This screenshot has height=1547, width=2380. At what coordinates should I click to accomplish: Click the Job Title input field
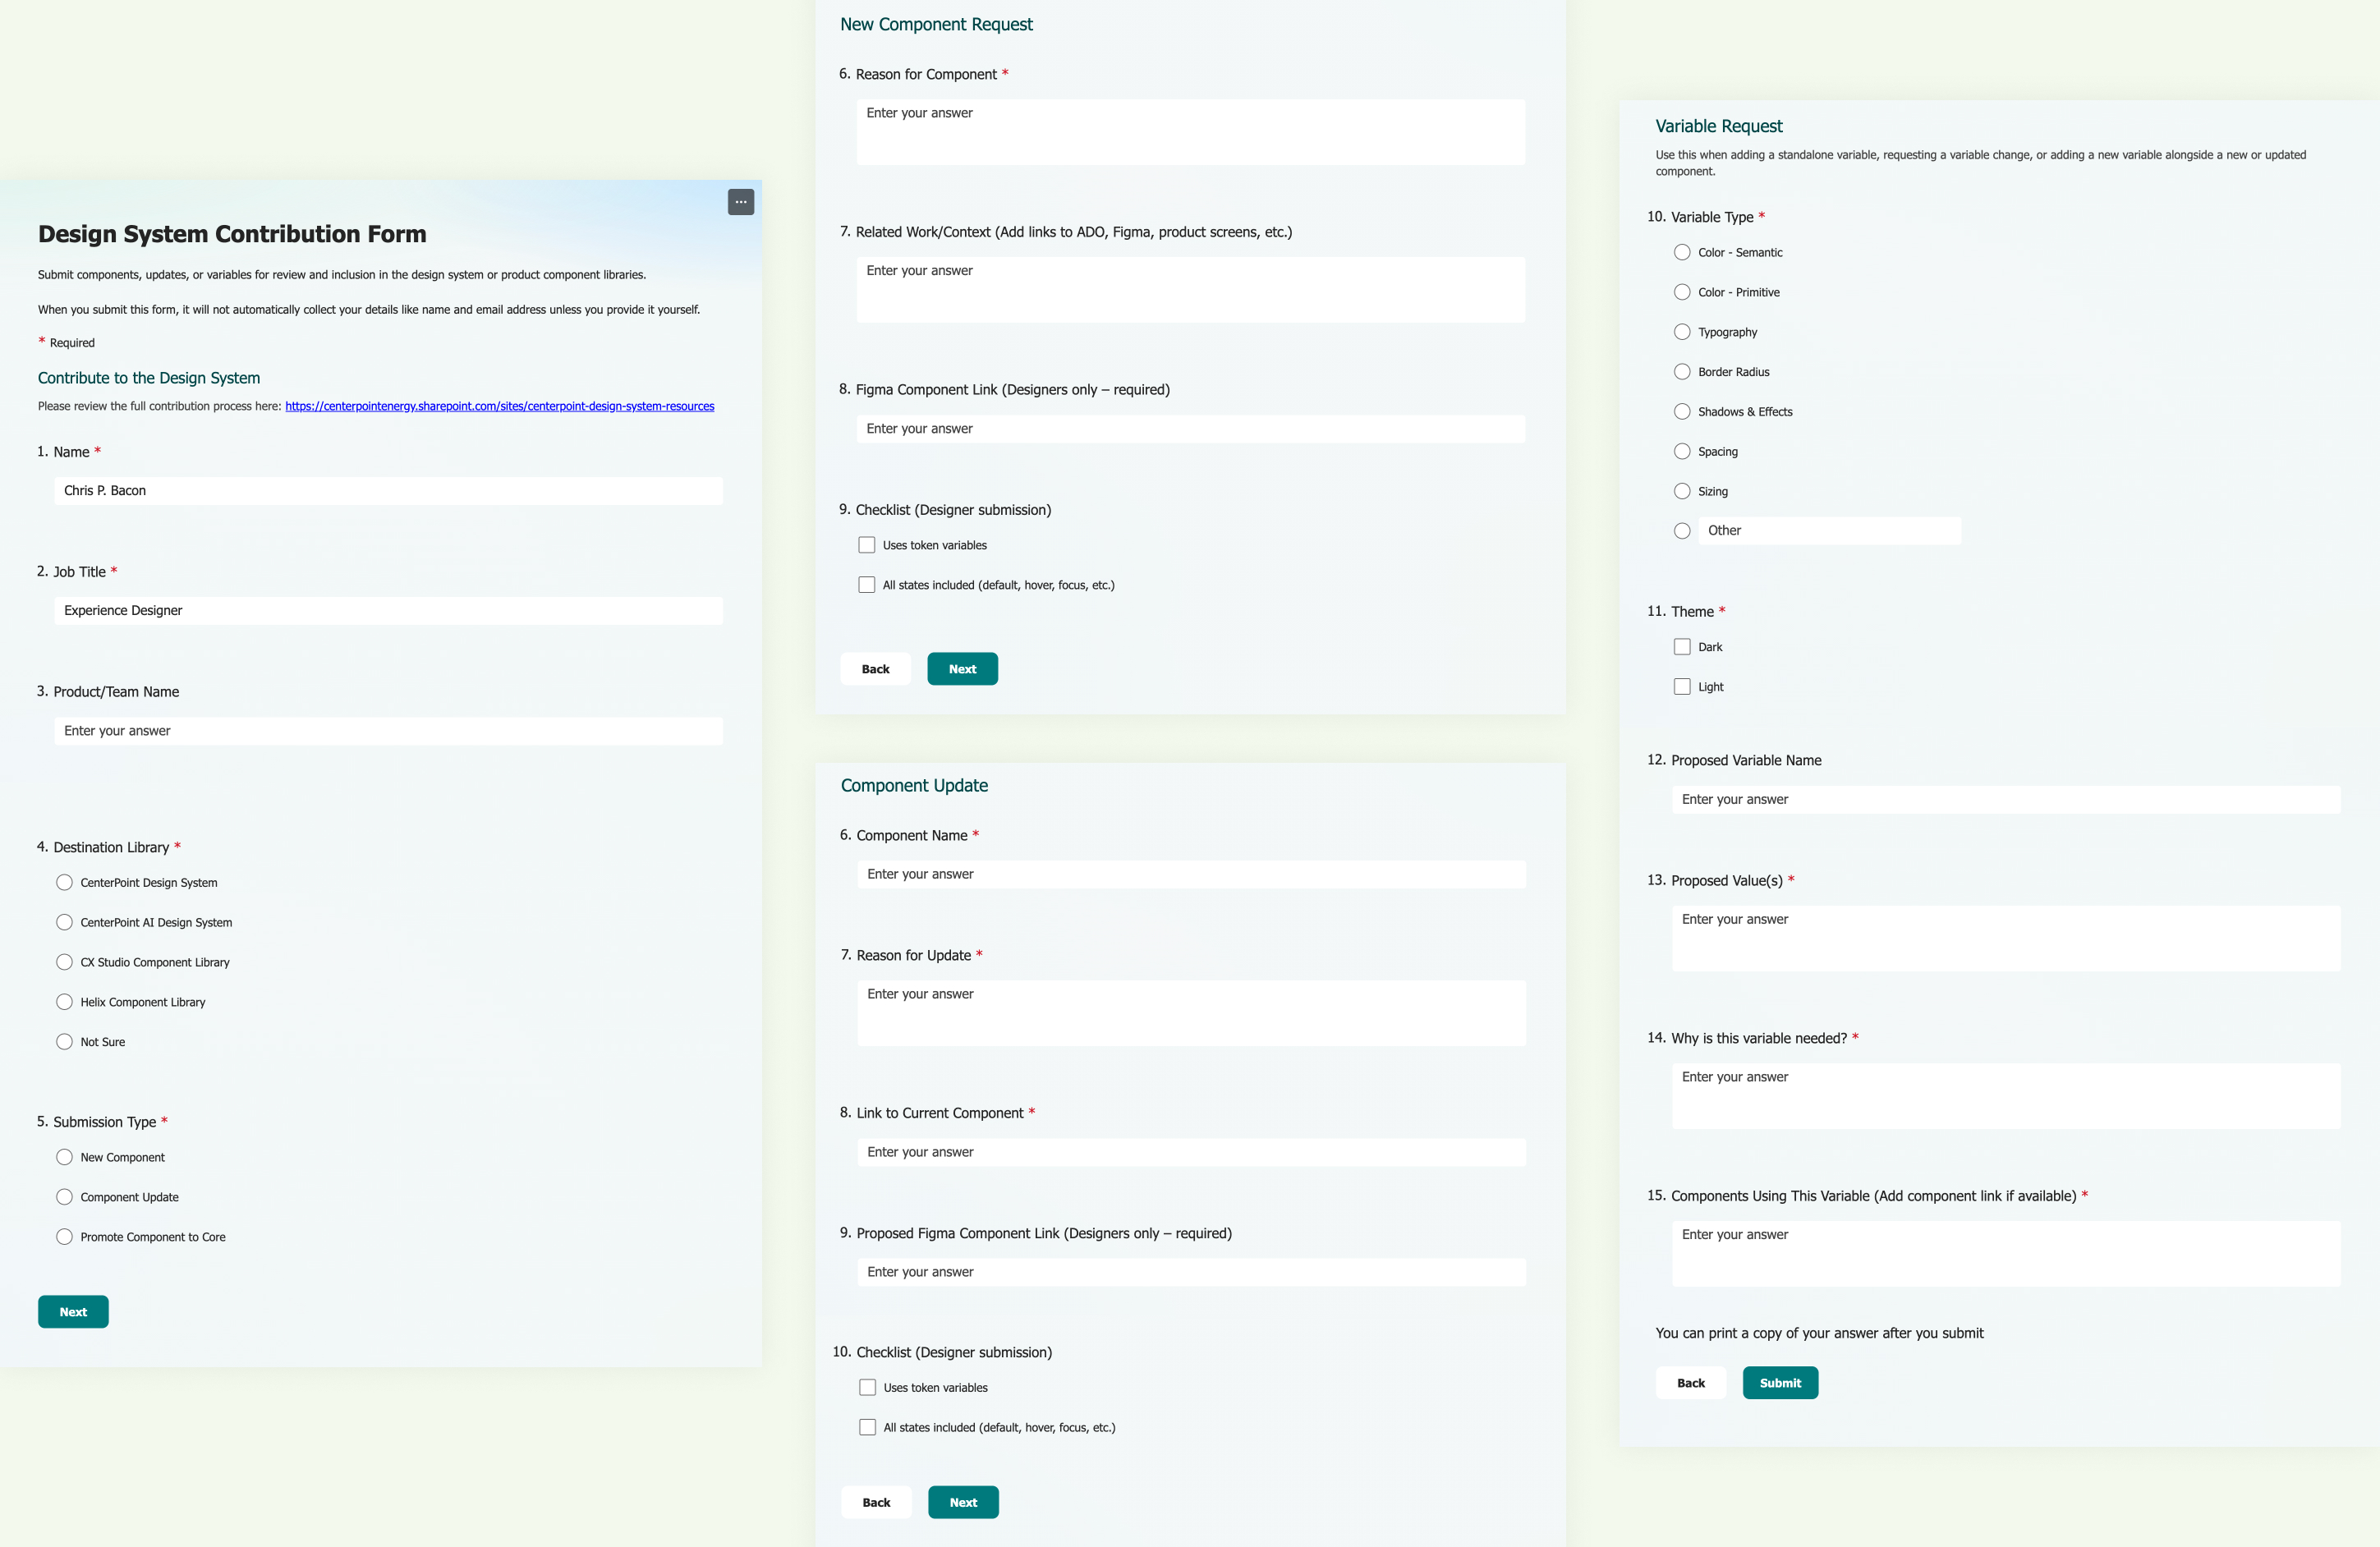(389, 611)
